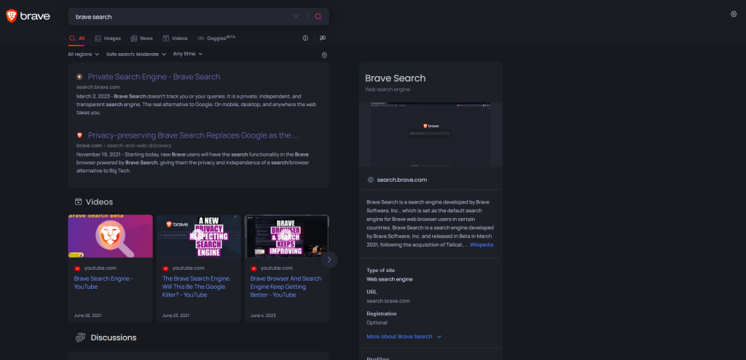Open the All regions dropdown

[84, 54]
